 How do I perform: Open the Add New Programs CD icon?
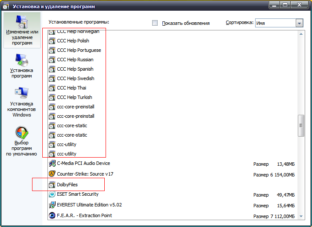(x=22, y=60)
